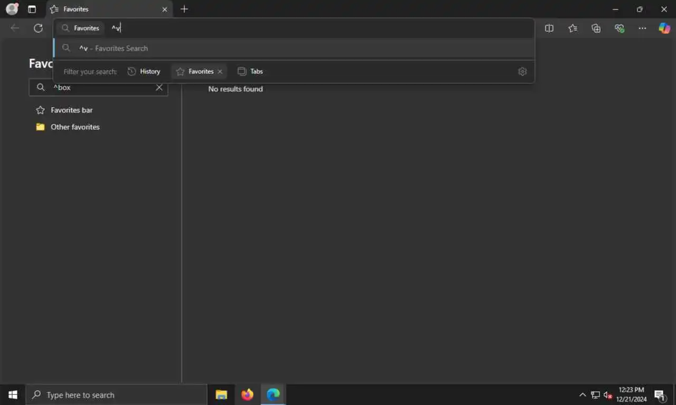Select the Favorites browser tab
This screenshot has width=676, height=405.
tap(108, 9)
